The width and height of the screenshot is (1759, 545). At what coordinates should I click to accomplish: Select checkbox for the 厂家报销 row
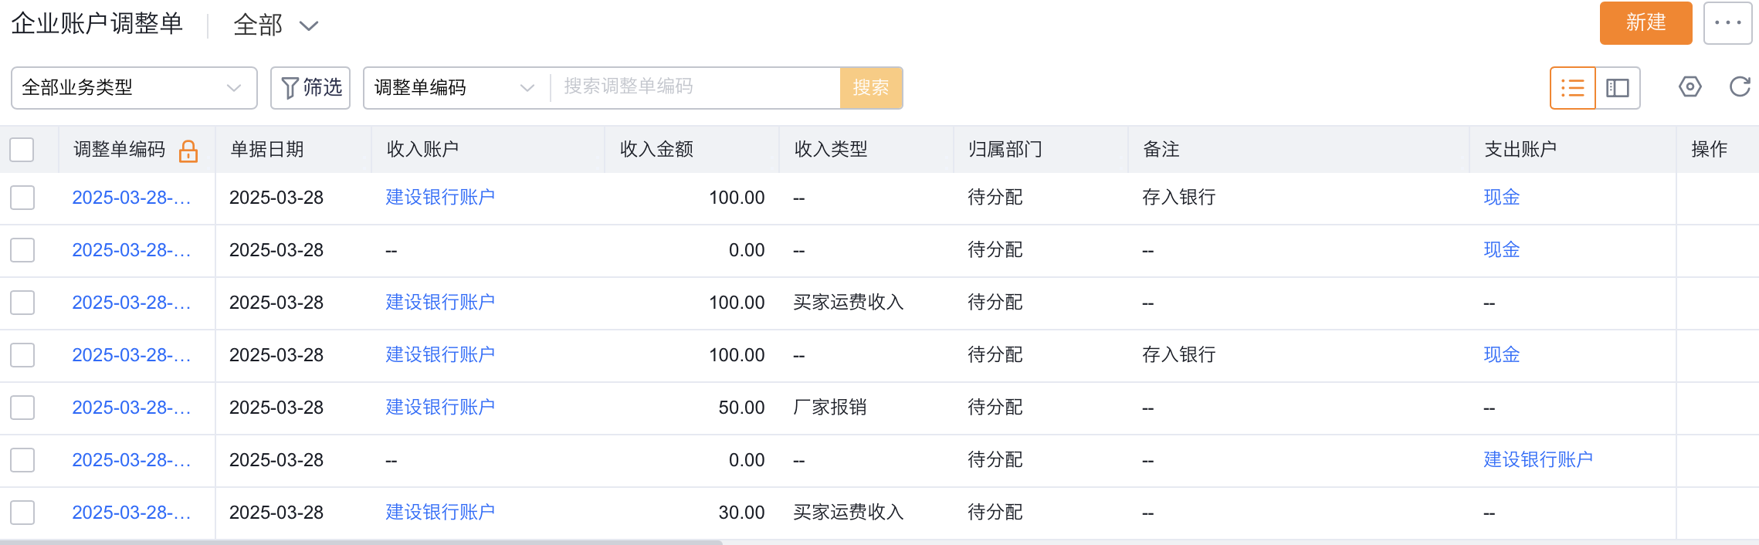22,408
